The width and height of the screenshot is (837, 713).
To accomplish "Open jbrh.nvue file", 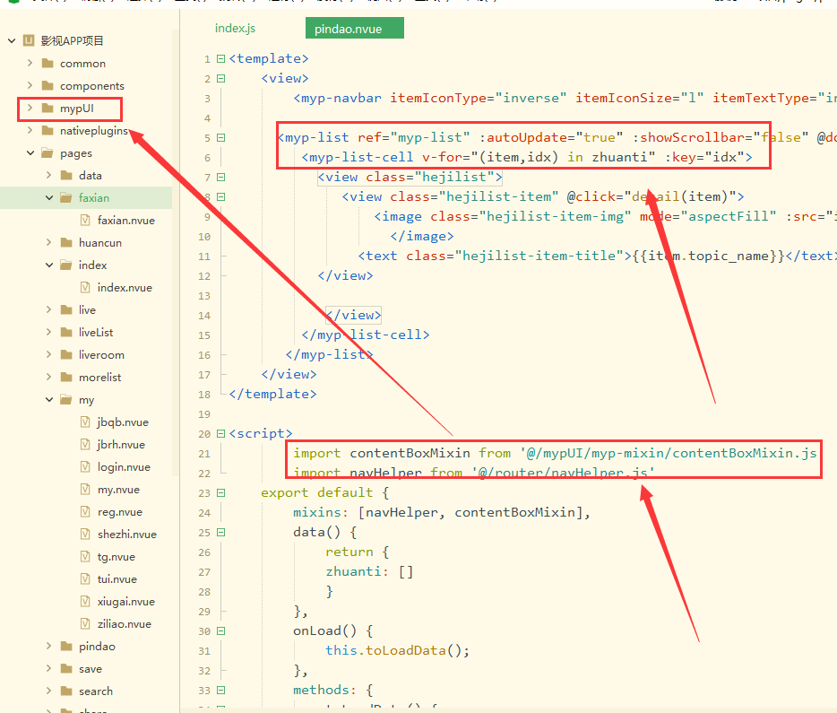I will click(x=121, y=444).
